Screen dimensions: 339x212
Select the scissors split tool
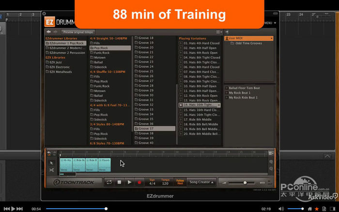point(51,170)
